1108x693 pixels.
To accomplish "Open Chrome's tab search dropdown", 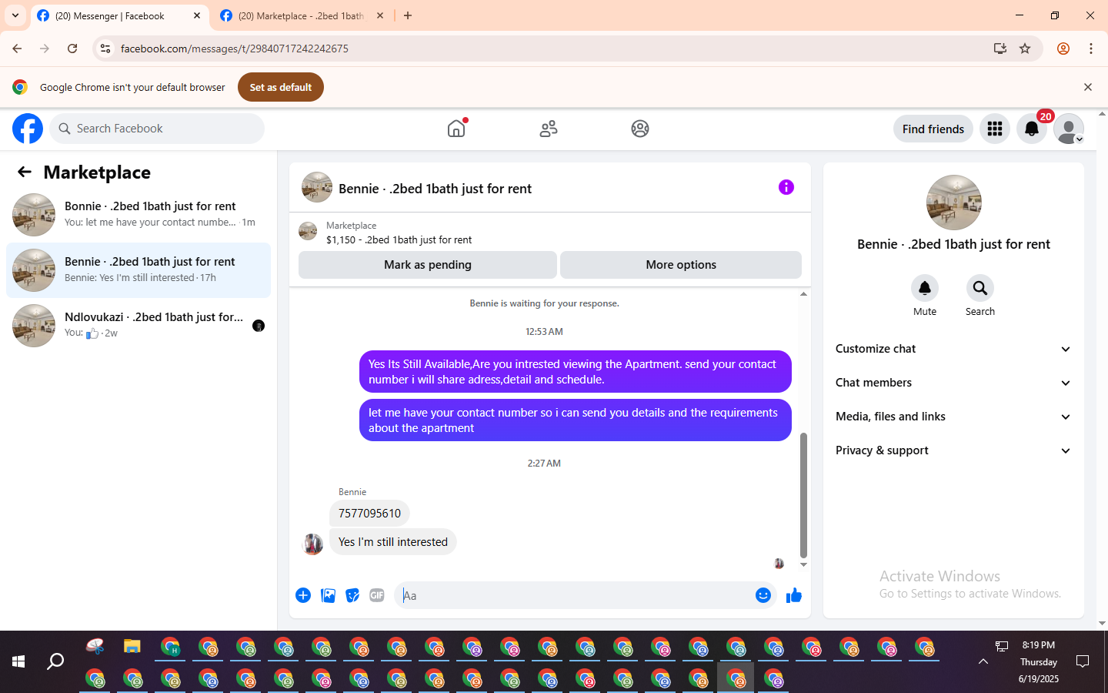I will pos(15,15).
